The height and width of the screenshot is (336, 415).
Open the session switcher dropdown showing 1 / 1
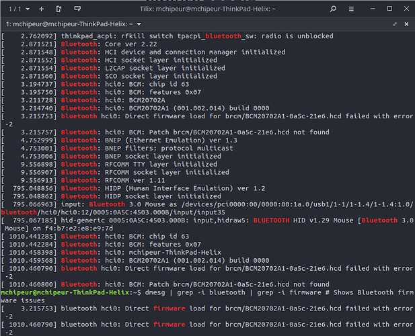coord(19,9)
